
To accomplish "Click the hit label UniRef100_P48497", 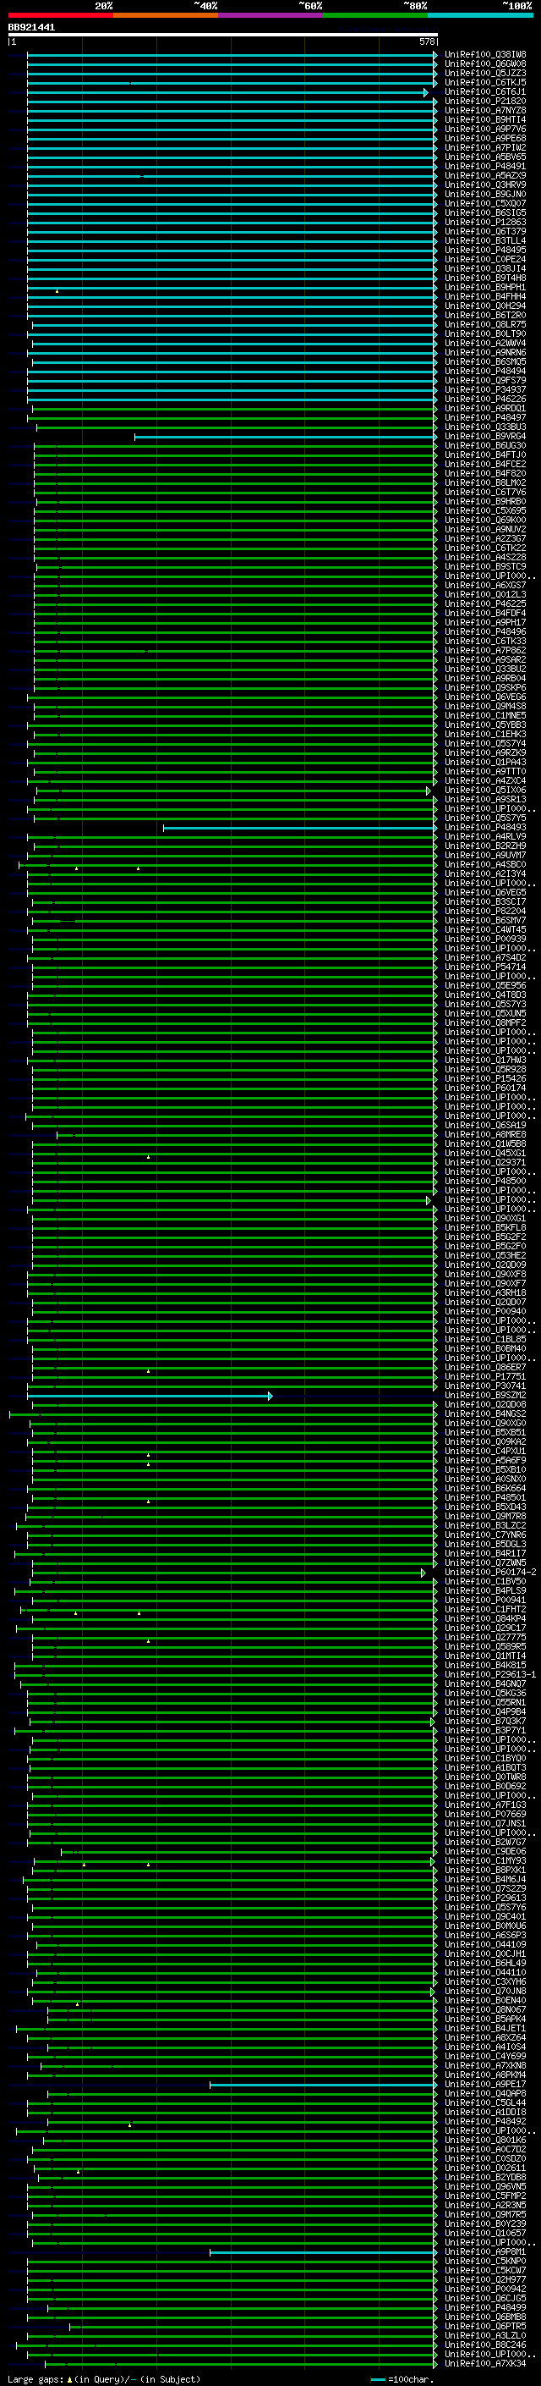I will pos(485,418).
